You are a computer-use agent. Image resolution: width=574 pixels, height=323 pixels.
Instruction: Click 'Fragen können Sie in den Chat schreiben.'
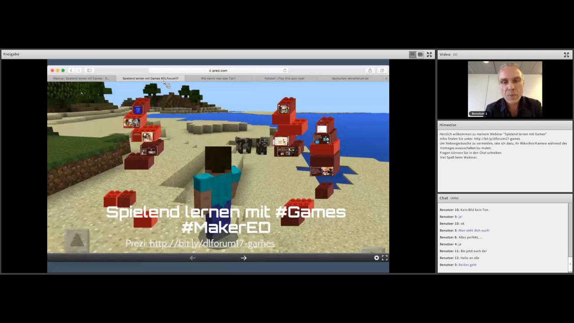(x=471, y=153)
